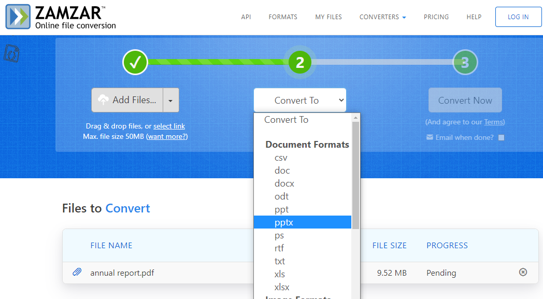This screenshot has width=543, height=299.
Task: Click the paperclip icon beside annual report.pdf
Action: (x=77, y=272)
